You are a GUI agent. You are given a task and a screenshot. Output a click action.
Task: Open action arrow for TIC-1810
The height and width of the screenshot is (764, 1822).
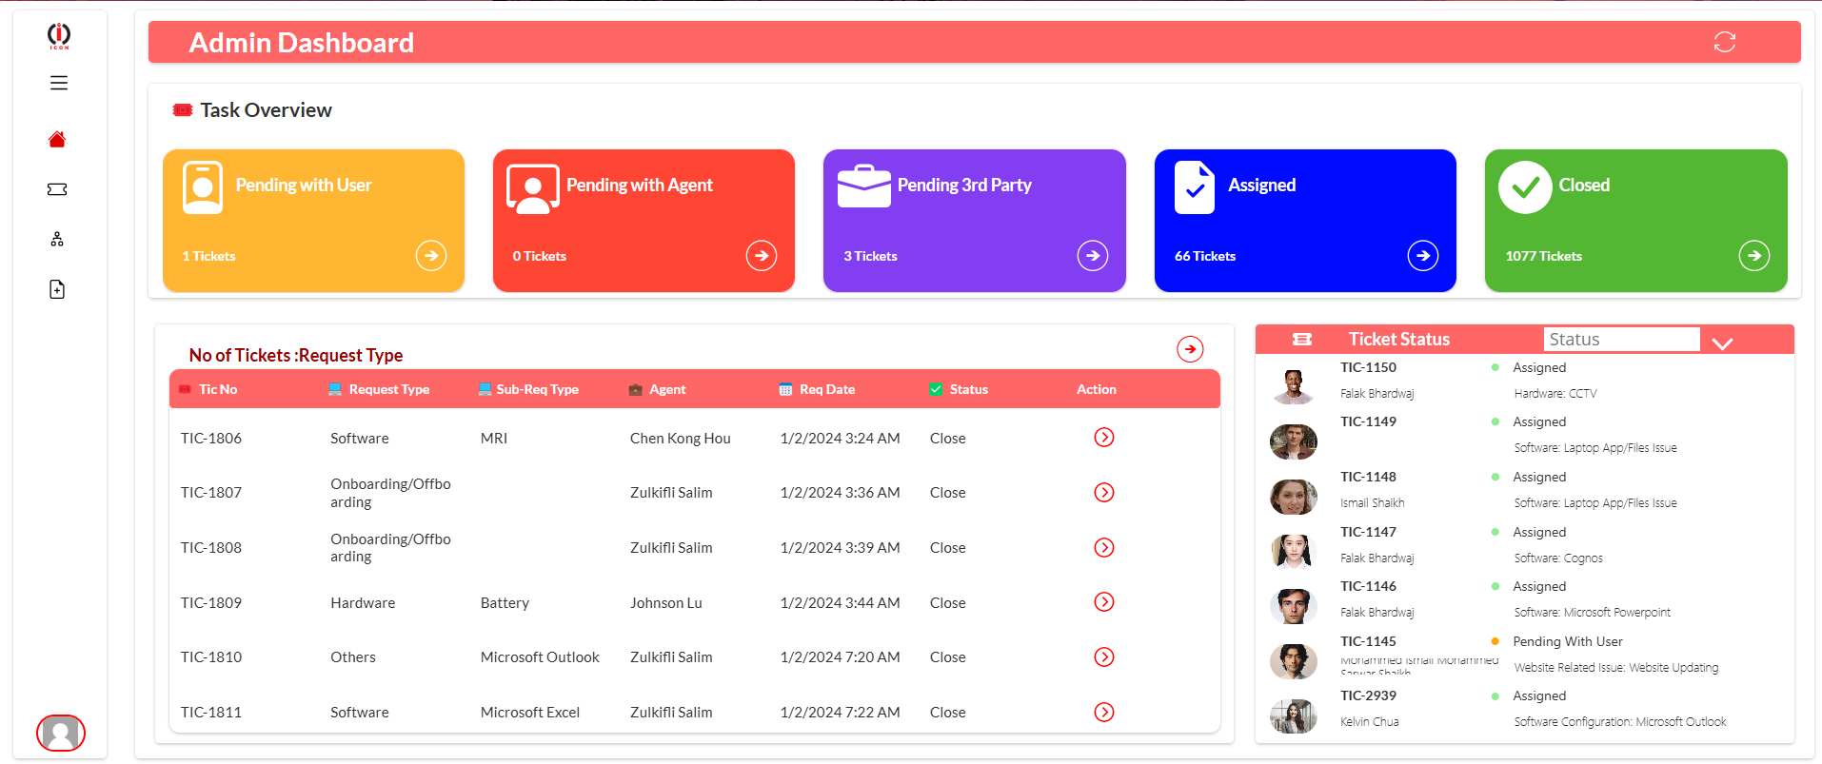point(1104,657)
